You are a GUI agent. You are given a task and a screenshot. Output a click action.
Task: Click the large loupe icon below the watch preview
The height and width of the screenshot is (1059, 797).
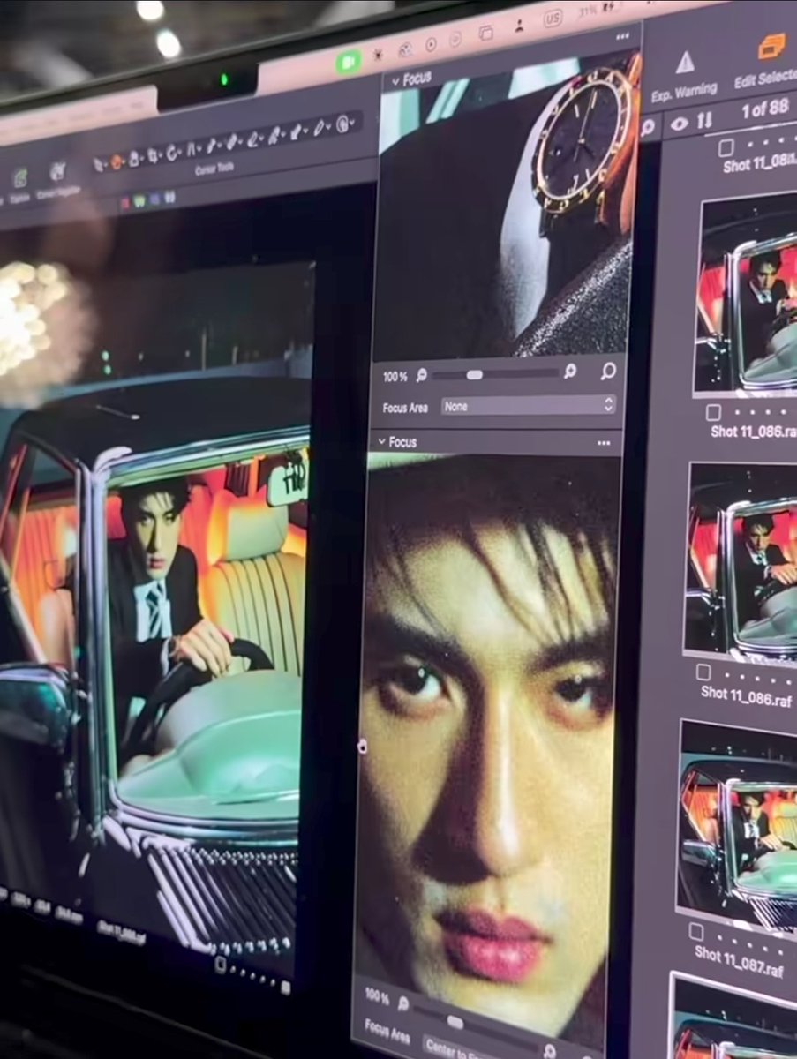tap(608, 371)
